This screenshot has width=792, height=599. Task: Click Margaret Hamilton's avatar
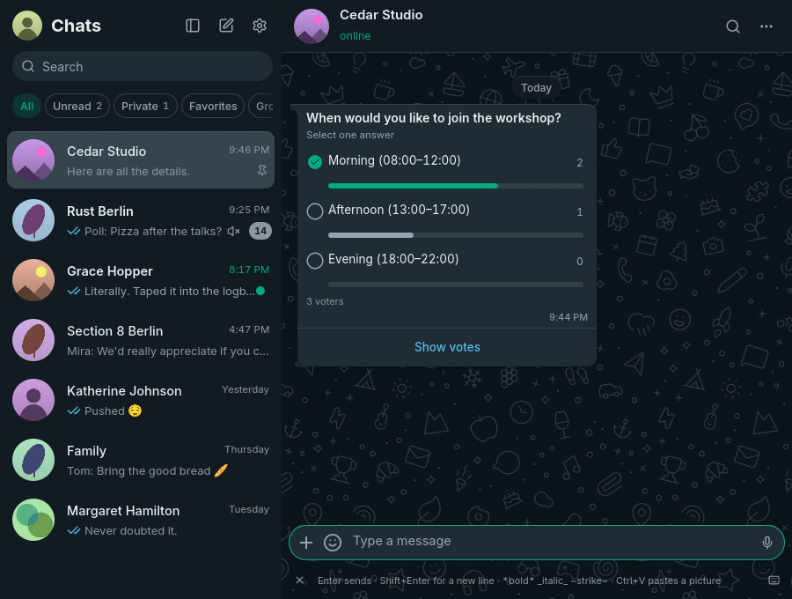coord(33,520)
